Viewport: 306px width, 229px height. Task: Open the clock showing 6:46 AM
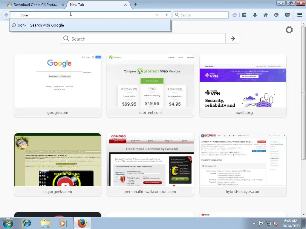(291, 223)
